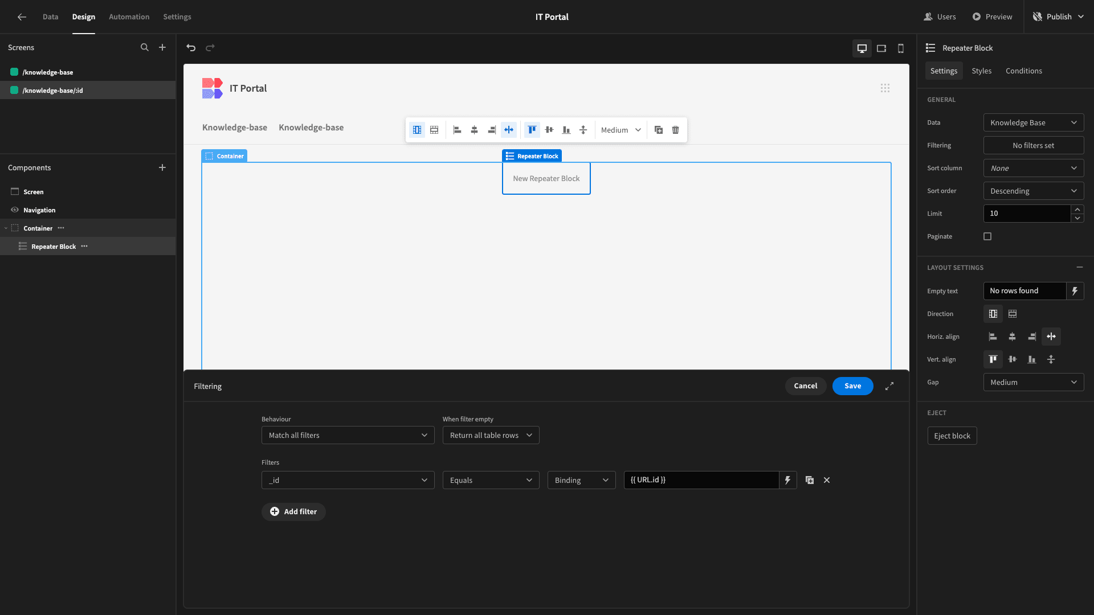Switch to the Styles tab
This screenshot has width=1094, height=615.
point(981,71)
